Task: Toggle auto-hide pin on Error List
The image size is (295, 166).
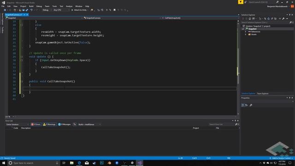Action: [236, 121]
